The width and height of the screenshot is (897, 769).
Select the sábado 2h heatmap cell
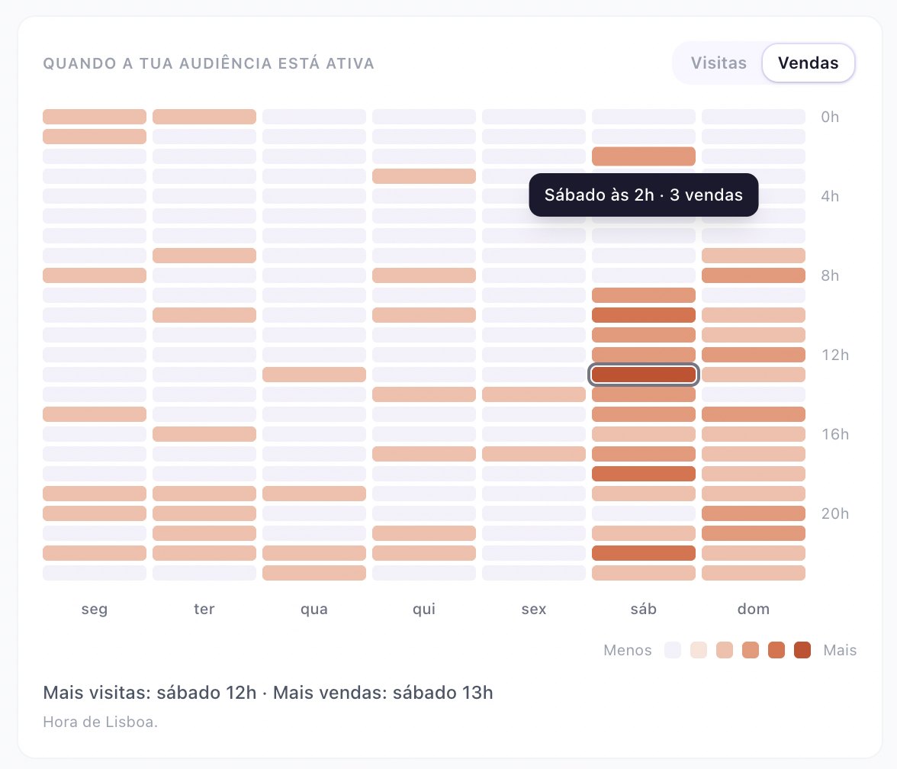(644, 156)
